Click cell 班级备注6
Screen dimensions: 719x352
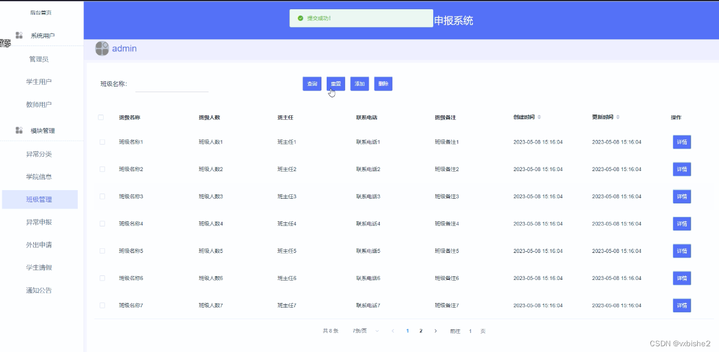446,278
